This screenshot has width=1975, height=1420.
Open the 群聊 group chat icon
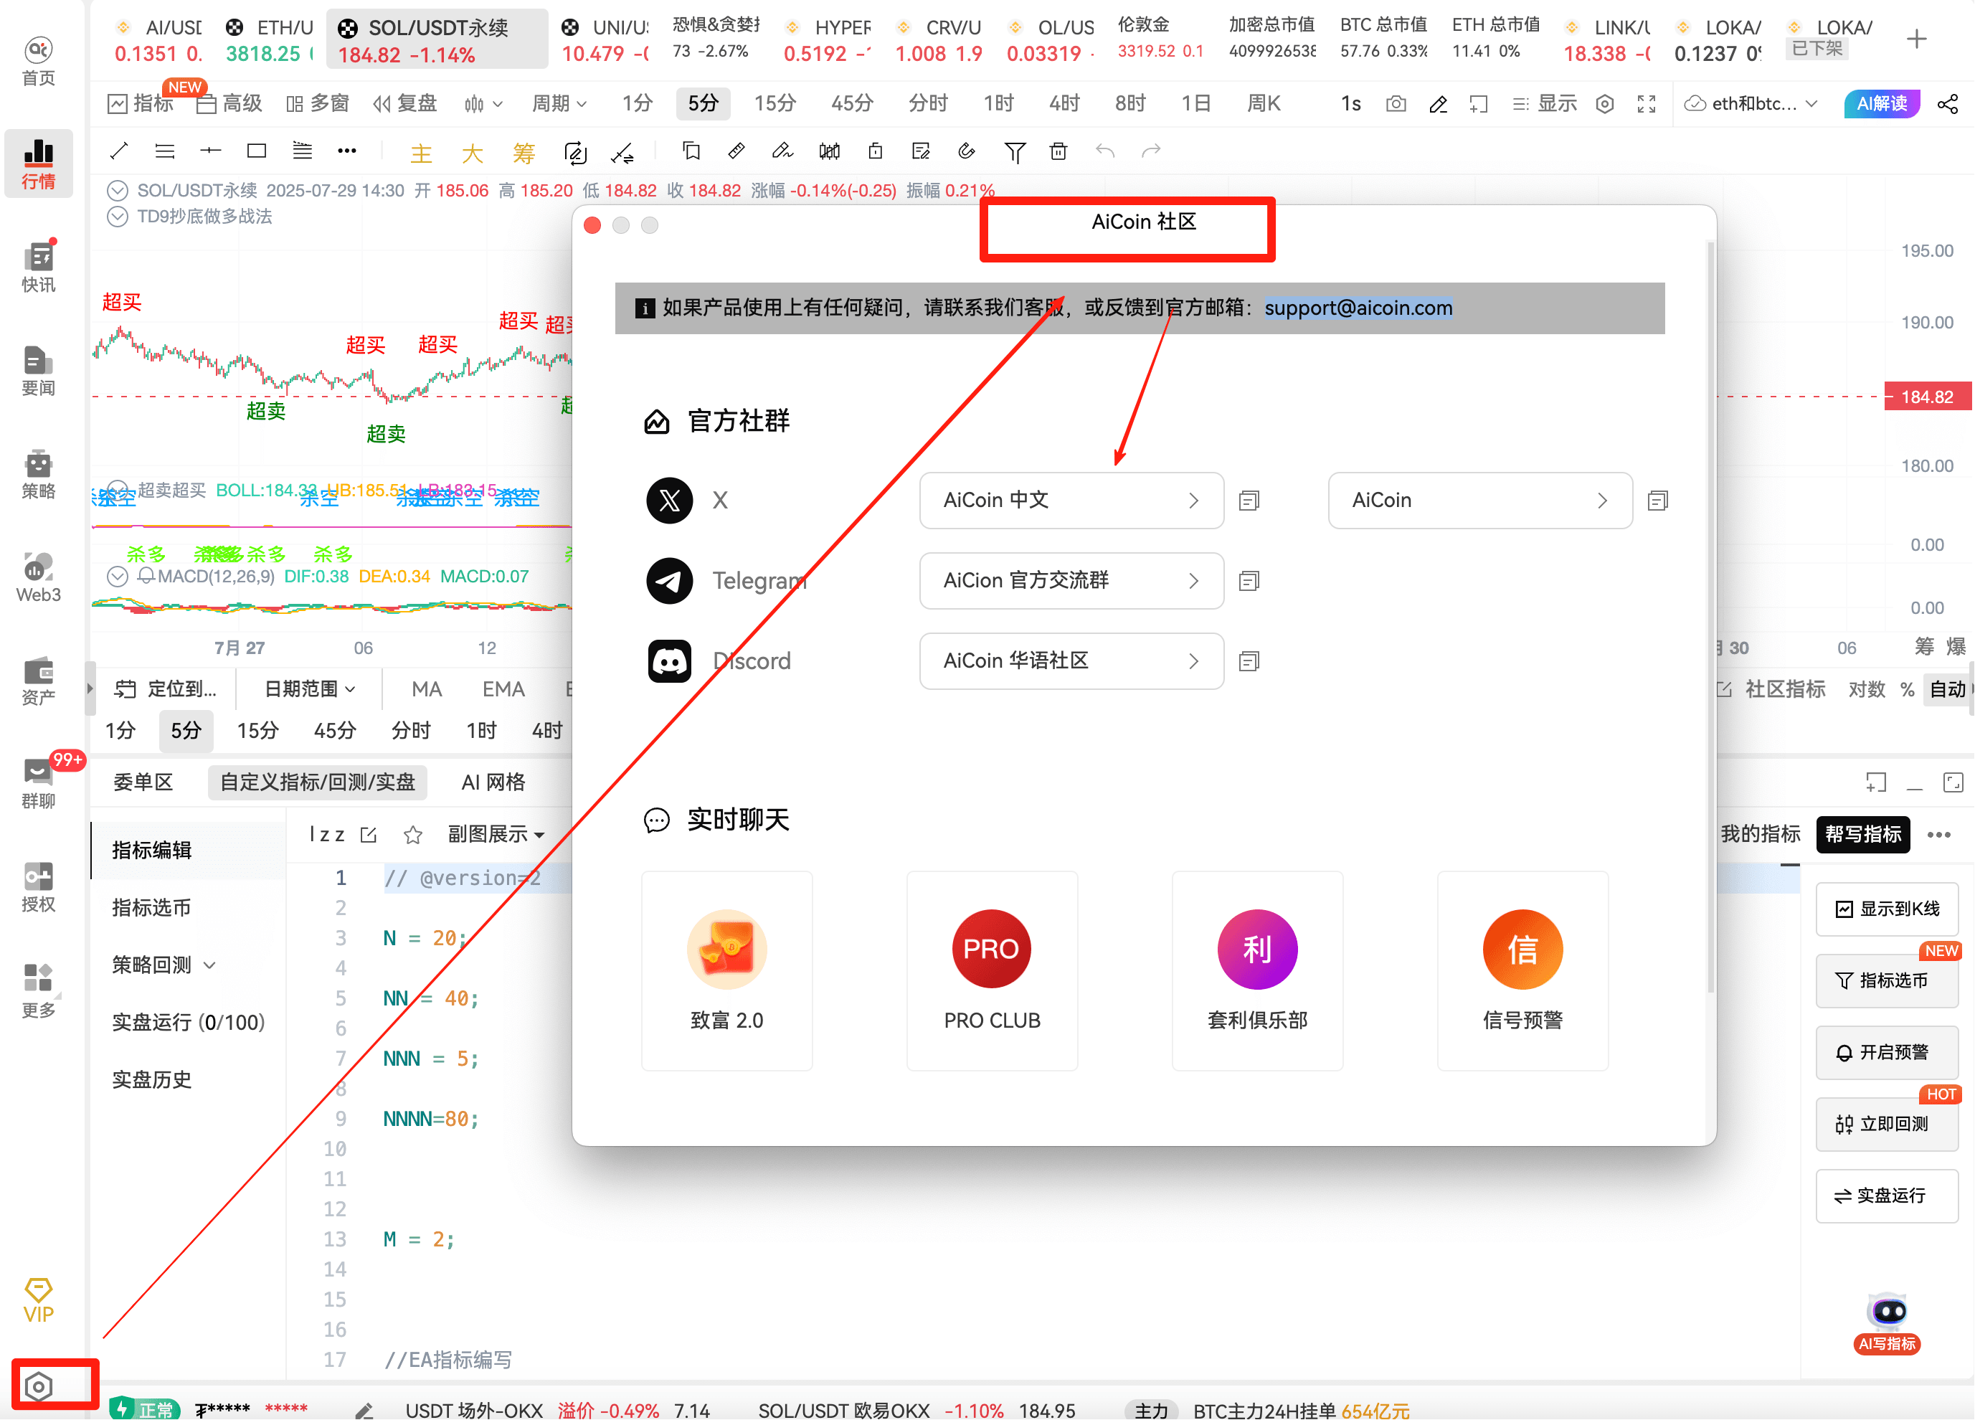click(38, 782)
